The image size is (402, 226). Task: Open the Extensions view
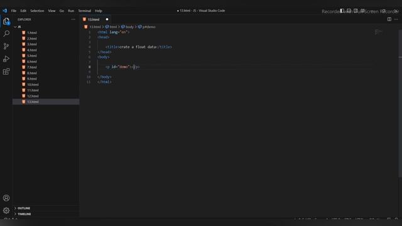(6, 72)
